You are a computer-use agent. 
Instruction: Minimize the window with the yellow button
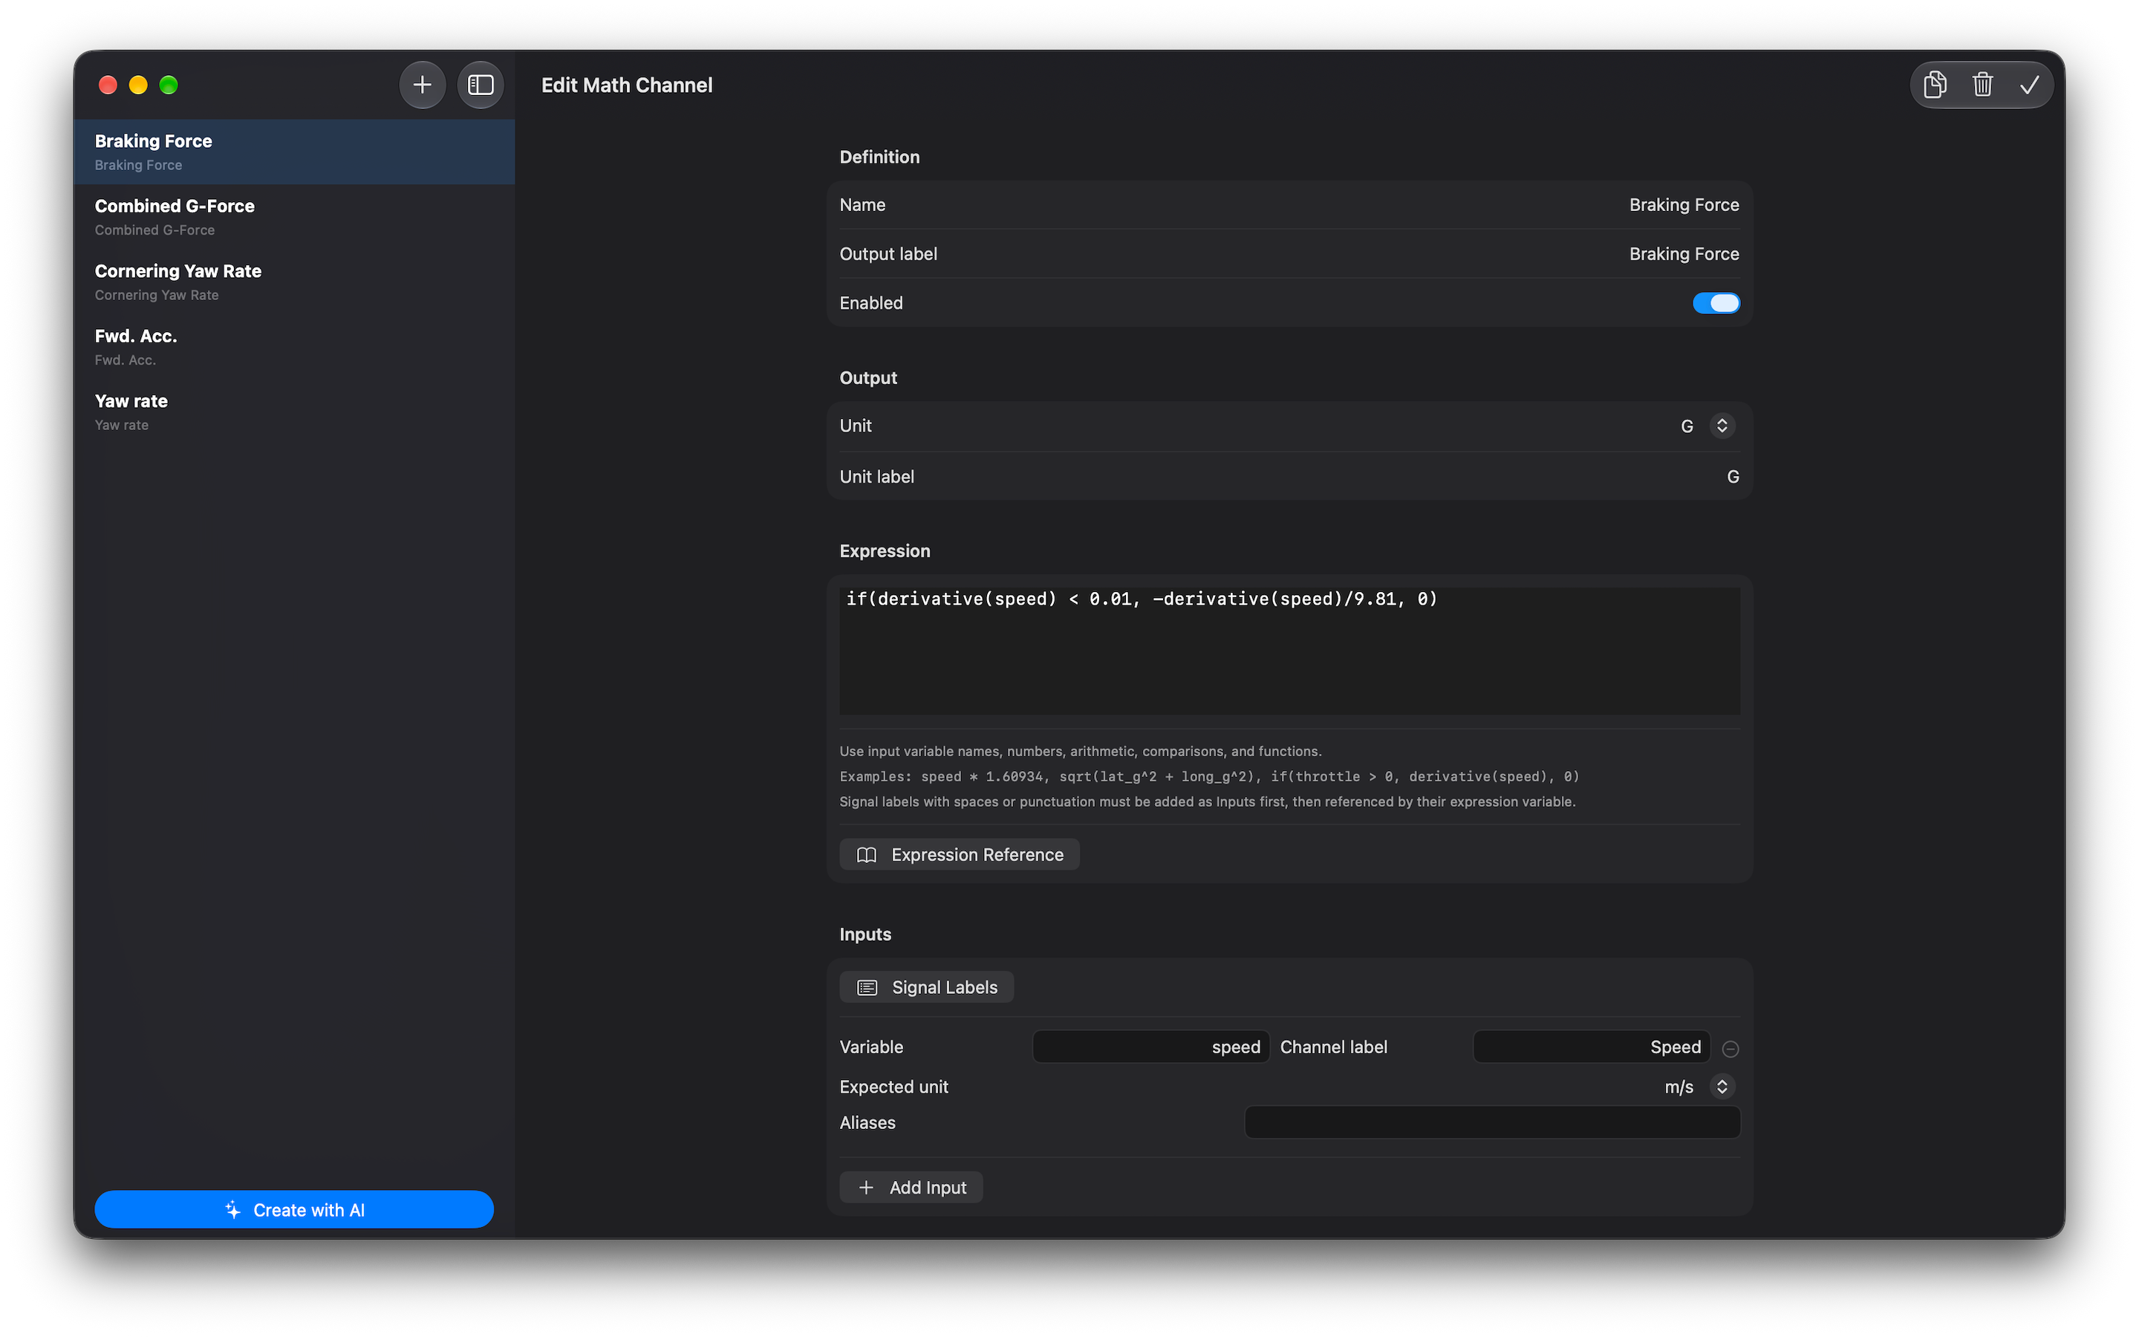click(138, 85)
